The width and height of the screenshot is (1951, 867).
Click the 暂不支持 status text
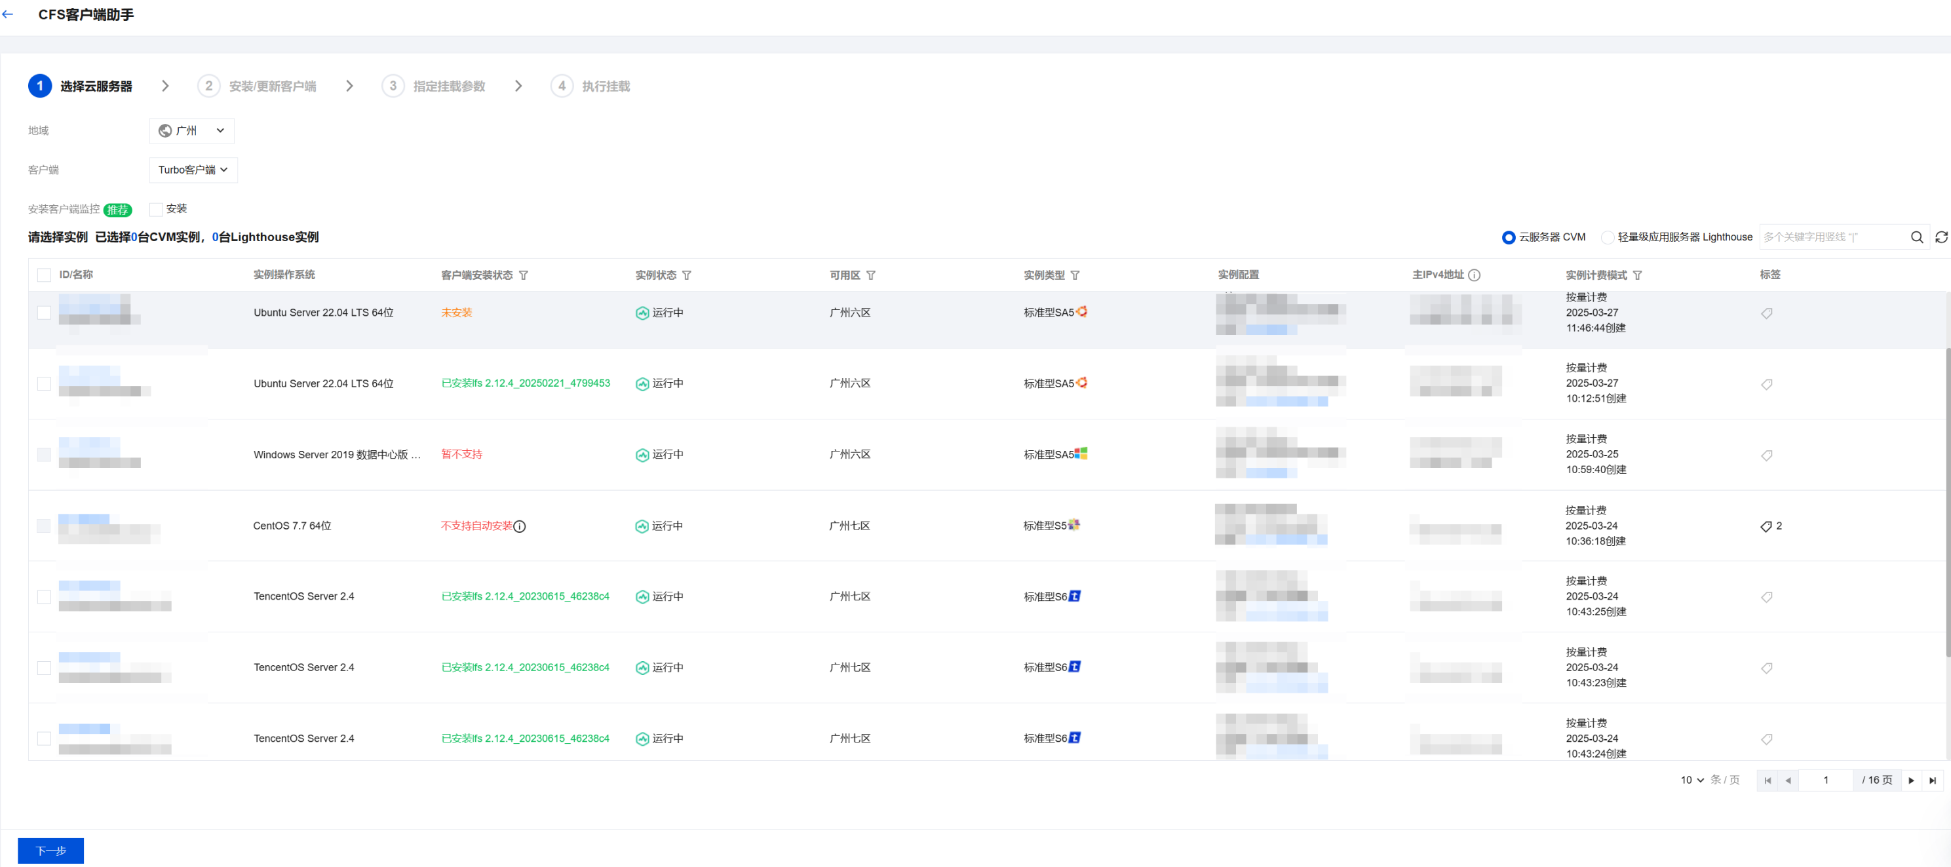(461, 454)
